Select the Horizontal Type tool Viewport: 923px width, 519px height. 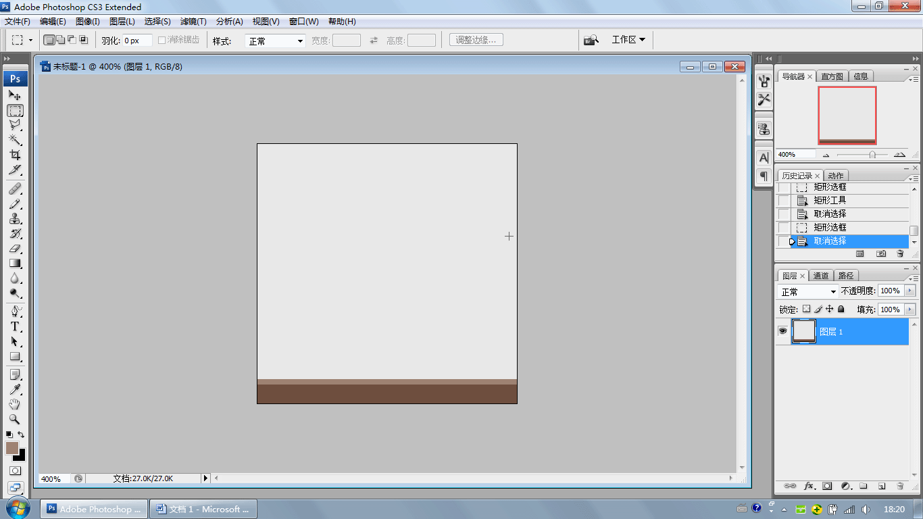tap(15, 326)
